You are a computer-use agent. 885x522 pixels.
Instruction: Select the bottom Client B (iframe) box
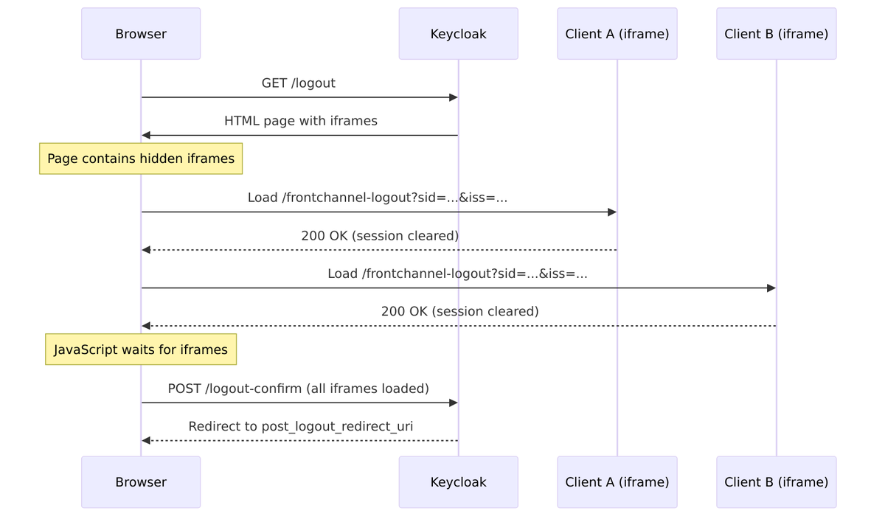[x=776, y=482]
